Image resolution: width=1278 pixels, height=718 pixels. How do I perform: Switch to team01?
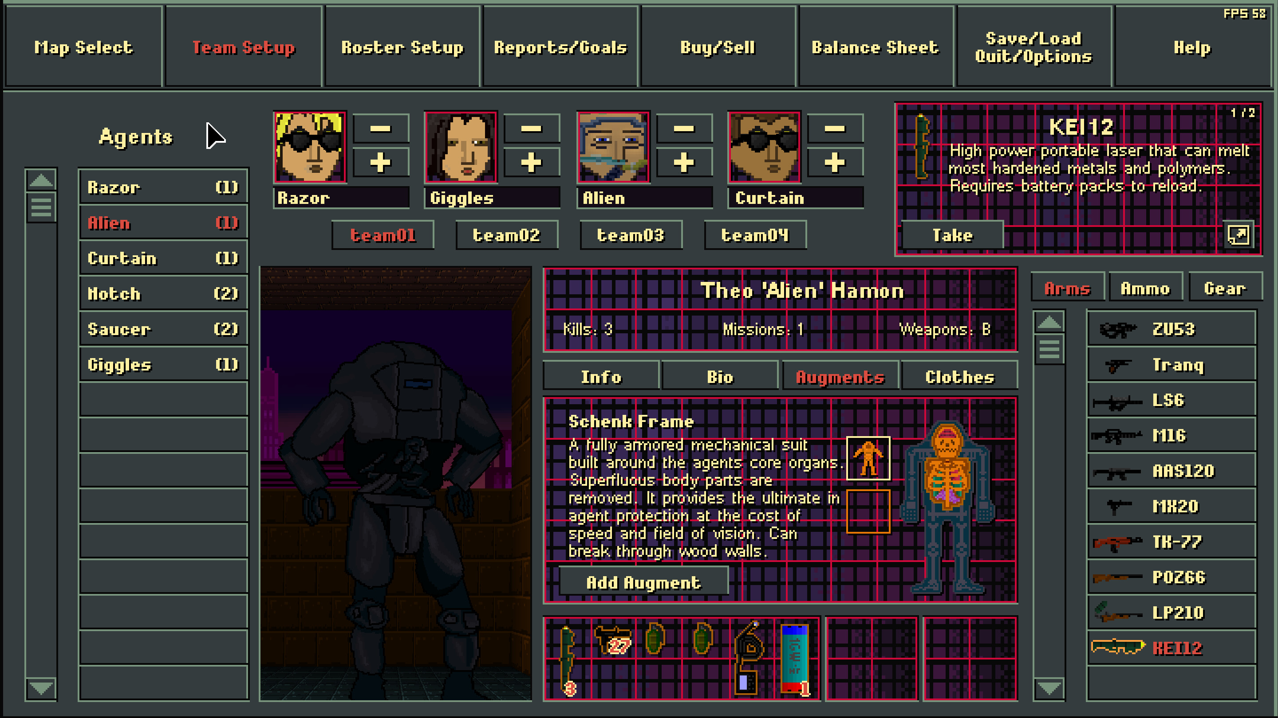(x=383, y=235)
